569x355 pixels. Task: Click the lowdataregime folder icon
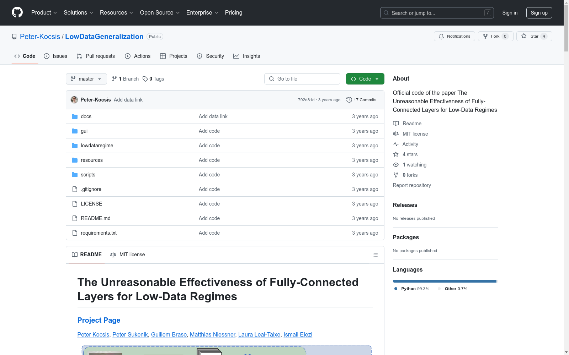tap(75, 146)
